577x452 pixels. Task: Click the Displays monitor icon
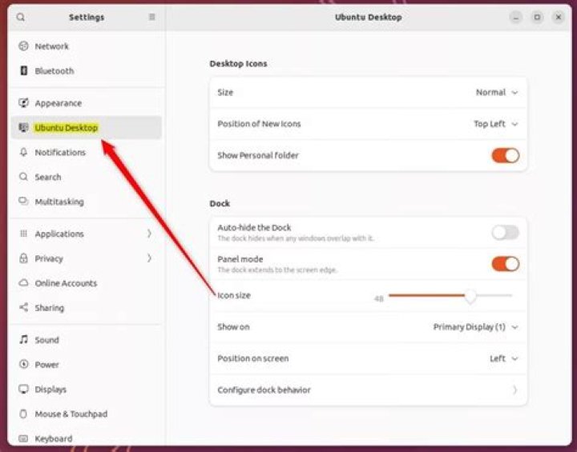[x=23, y=389]
